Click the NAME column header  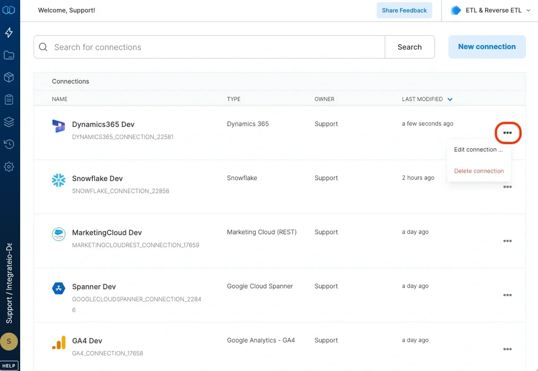[x=60, y=99]
